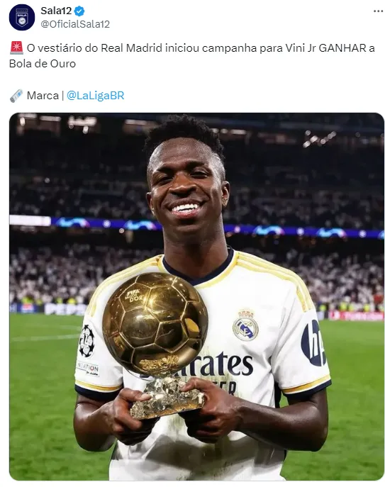This screenshot has width=385, height=487.
Task: Open the Sala12 profile avatar
Action: [x=22, y=18]
